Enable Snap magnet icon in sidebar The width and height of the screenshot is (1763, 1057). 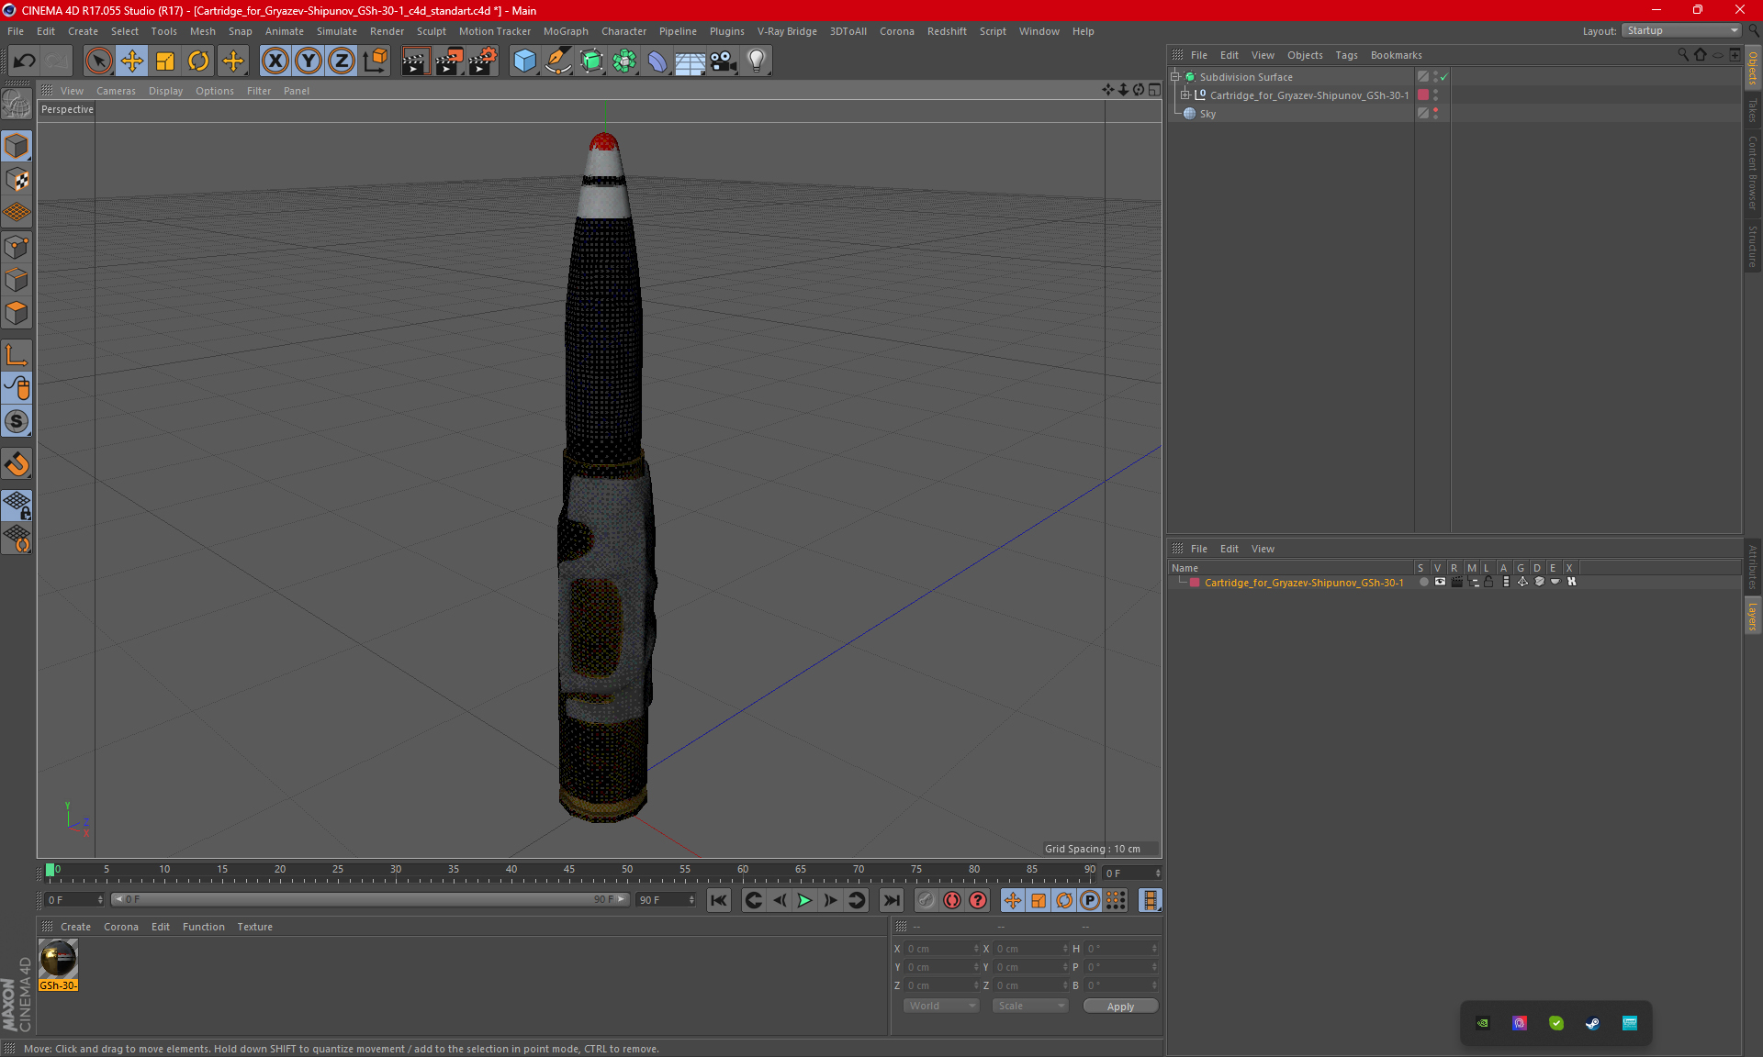(x=17, y=464)
